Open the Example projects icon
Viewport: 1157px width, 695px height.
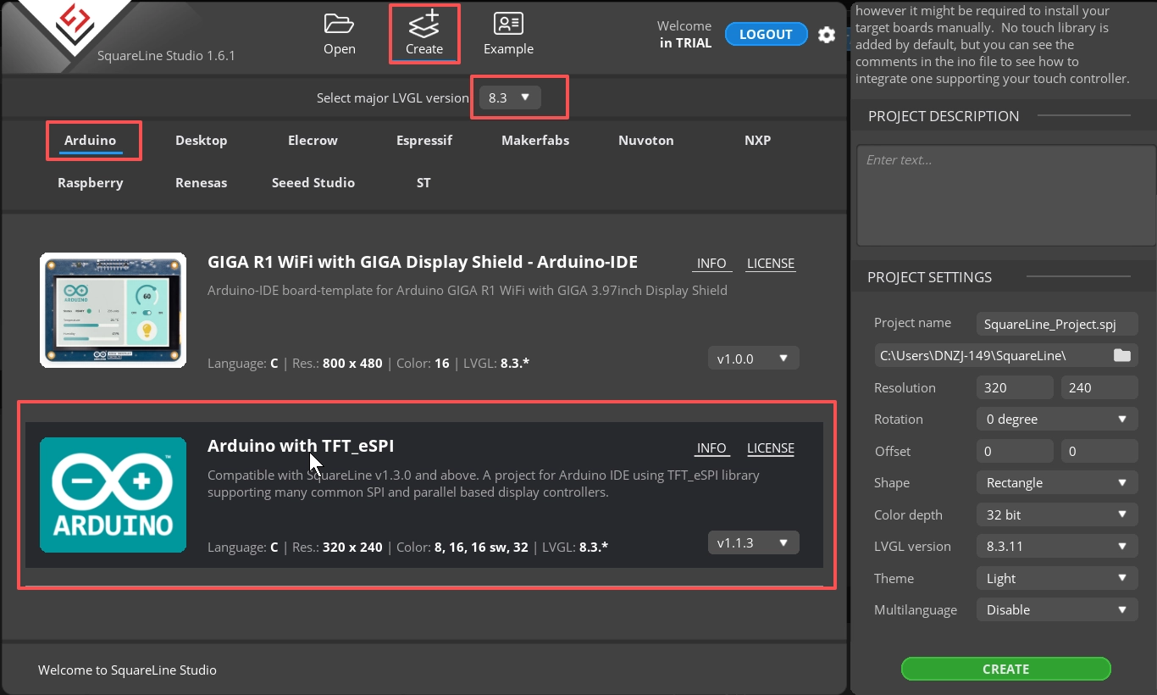point(508,23)
